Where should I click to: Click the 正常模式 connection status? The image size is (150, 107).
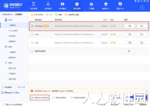(19, 15)
